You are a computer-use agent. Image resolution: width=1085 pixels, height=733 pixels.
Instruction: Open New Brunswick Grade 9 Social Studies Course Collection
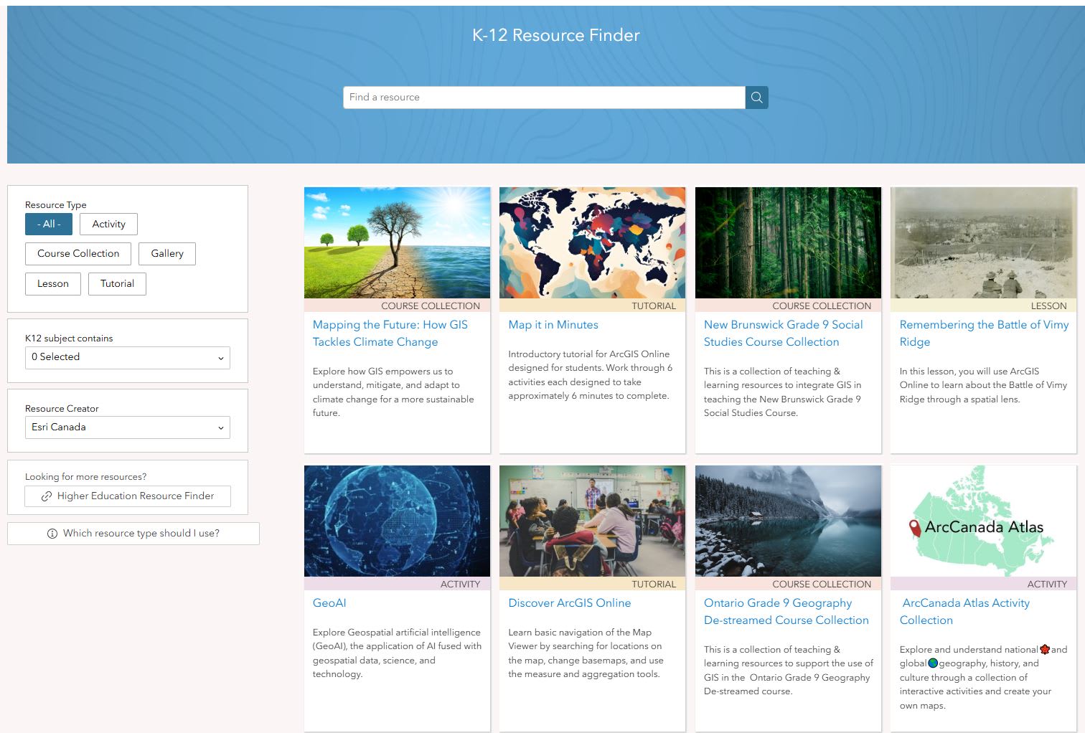783,334
